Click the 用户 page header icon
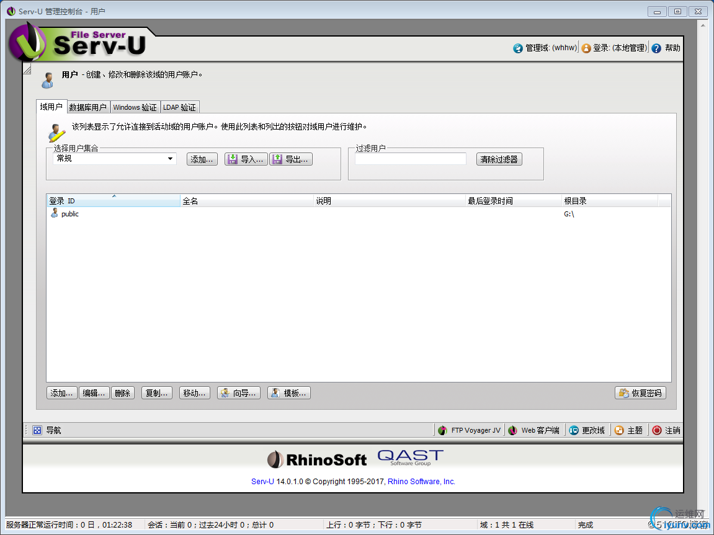Viewport: 714px width, 535px height. (47, 80)
